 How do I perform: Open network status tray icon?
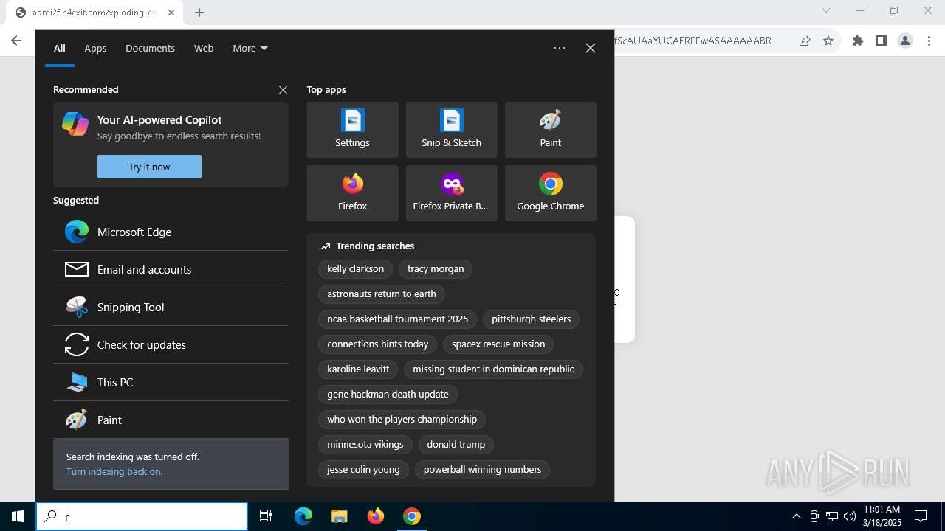pyautogui.click(x=832, y=516)
